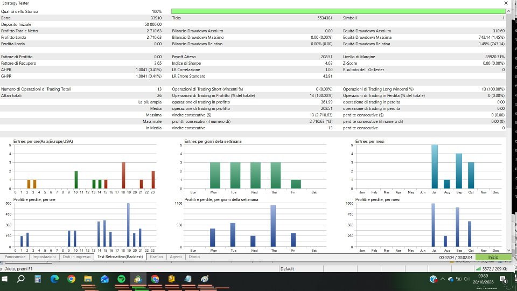Open the Notepad-style taskbar icon
517x291 pixels.
pyautogui.click(x=188, y=279)
